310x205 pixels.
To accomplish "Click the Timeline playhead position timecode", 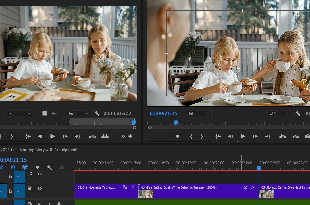I will click(13, 160).
